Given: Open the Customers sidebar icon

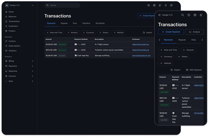Looking at the screenshot, I should pyautogui.click(x=6, y=26).
